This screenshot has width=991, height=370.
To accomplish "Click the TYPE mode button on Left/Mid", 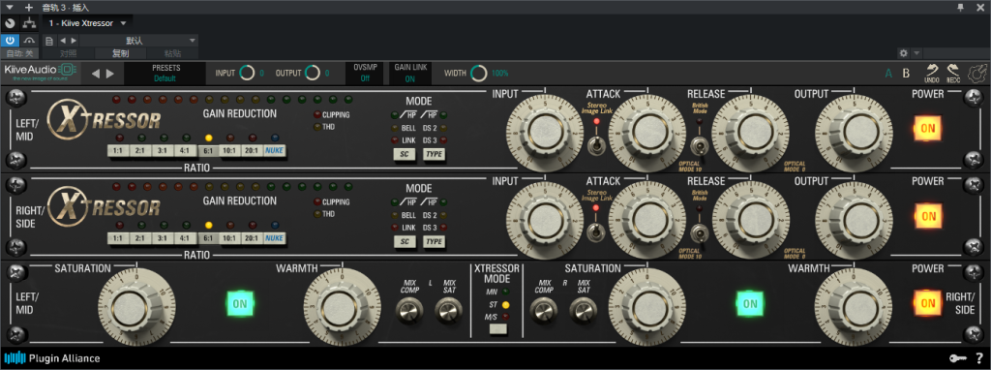I will 434,153.
